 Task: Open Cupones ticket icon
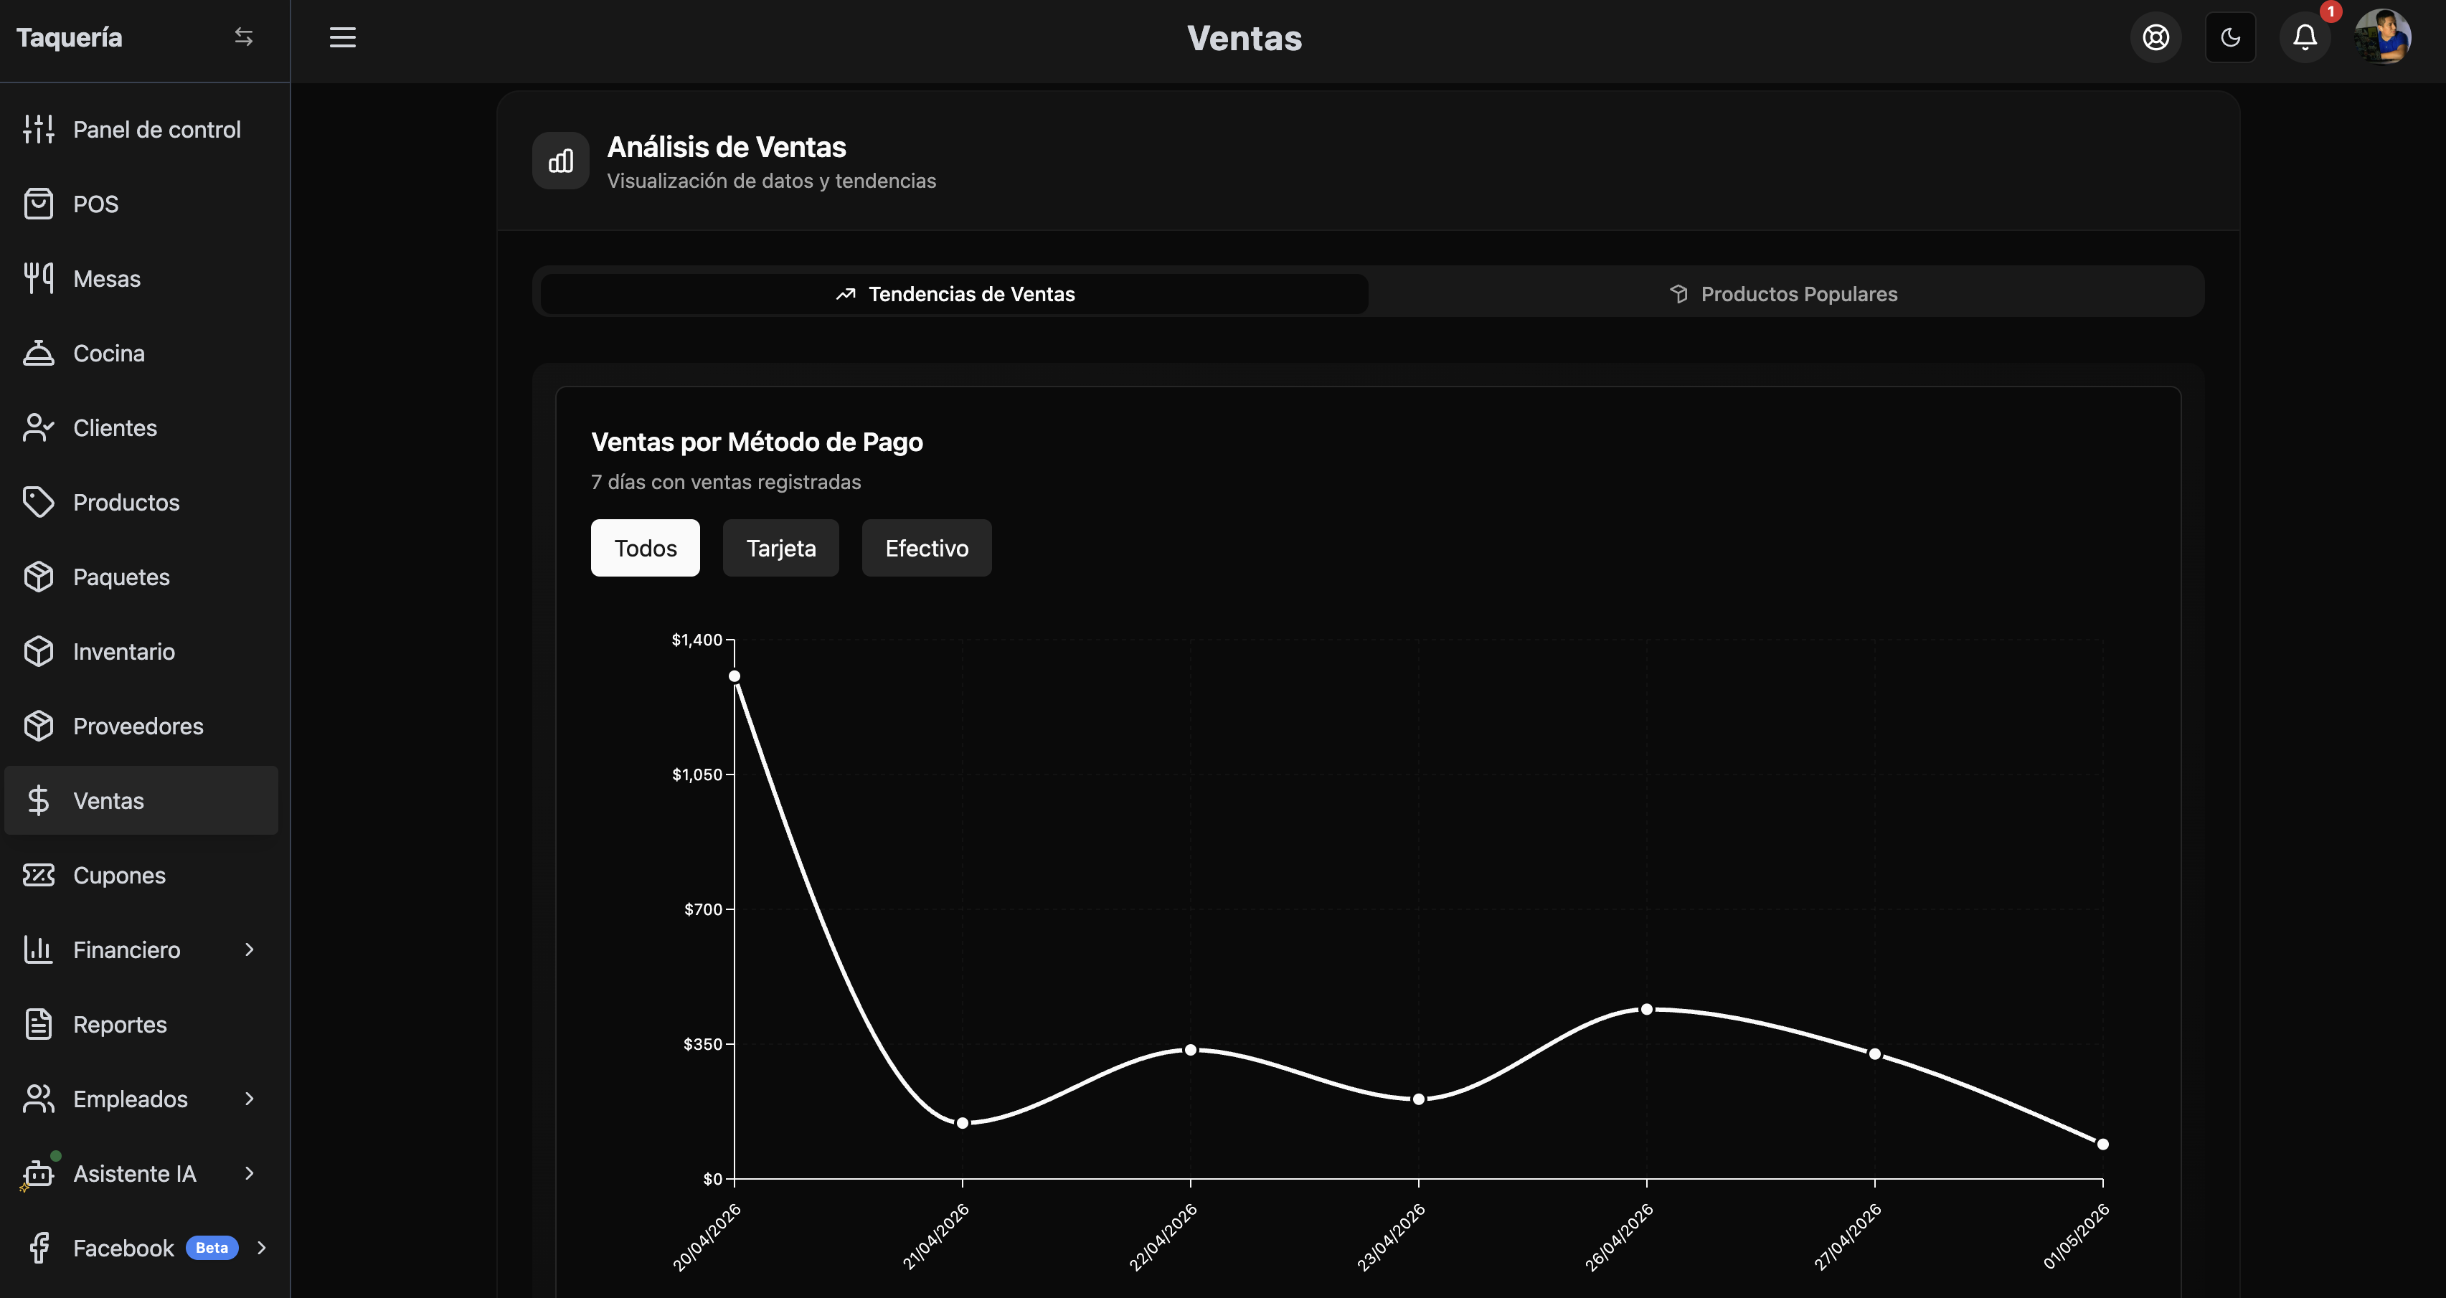click(x=39, y=874)
